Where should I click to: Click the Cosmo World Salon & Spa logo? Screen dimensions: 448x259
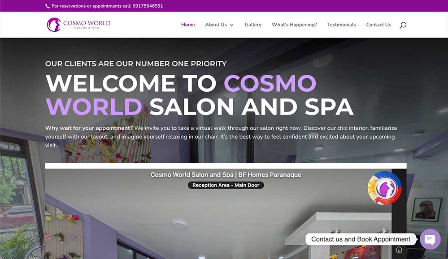tap(78, 25)
